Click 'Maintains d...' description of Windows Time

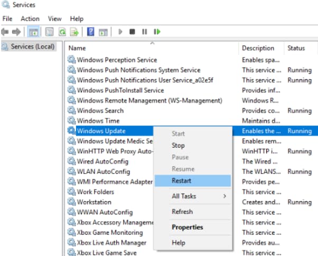pos(261,121)
